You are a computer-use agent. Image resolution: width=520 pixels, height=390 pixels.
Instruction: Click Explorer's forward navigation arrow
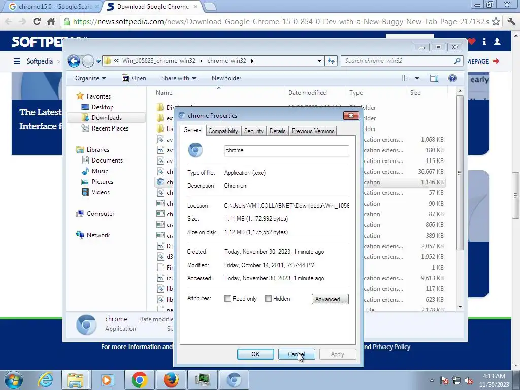[88, 61]
